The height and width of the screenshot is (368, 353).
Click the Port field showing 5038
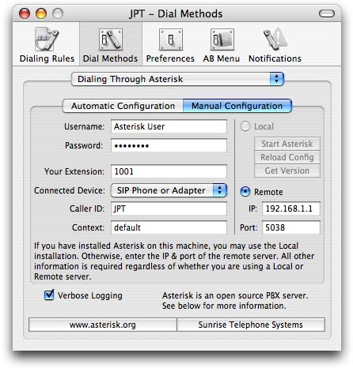coord(291,227)
